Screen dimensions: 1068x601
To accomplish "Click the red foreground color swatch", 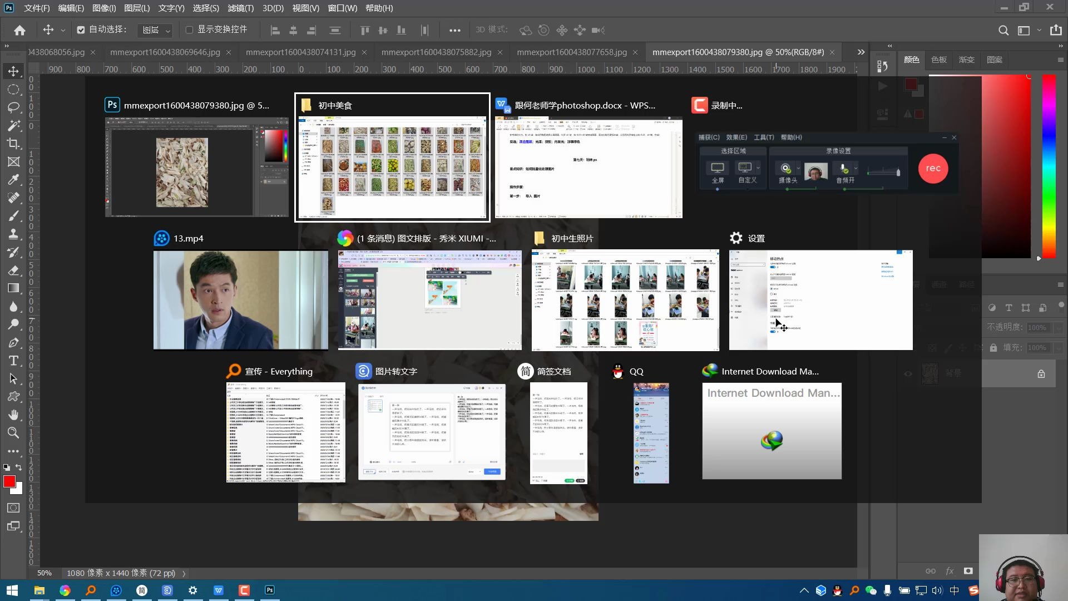I will pyautogui.click(x=9, y=481).
